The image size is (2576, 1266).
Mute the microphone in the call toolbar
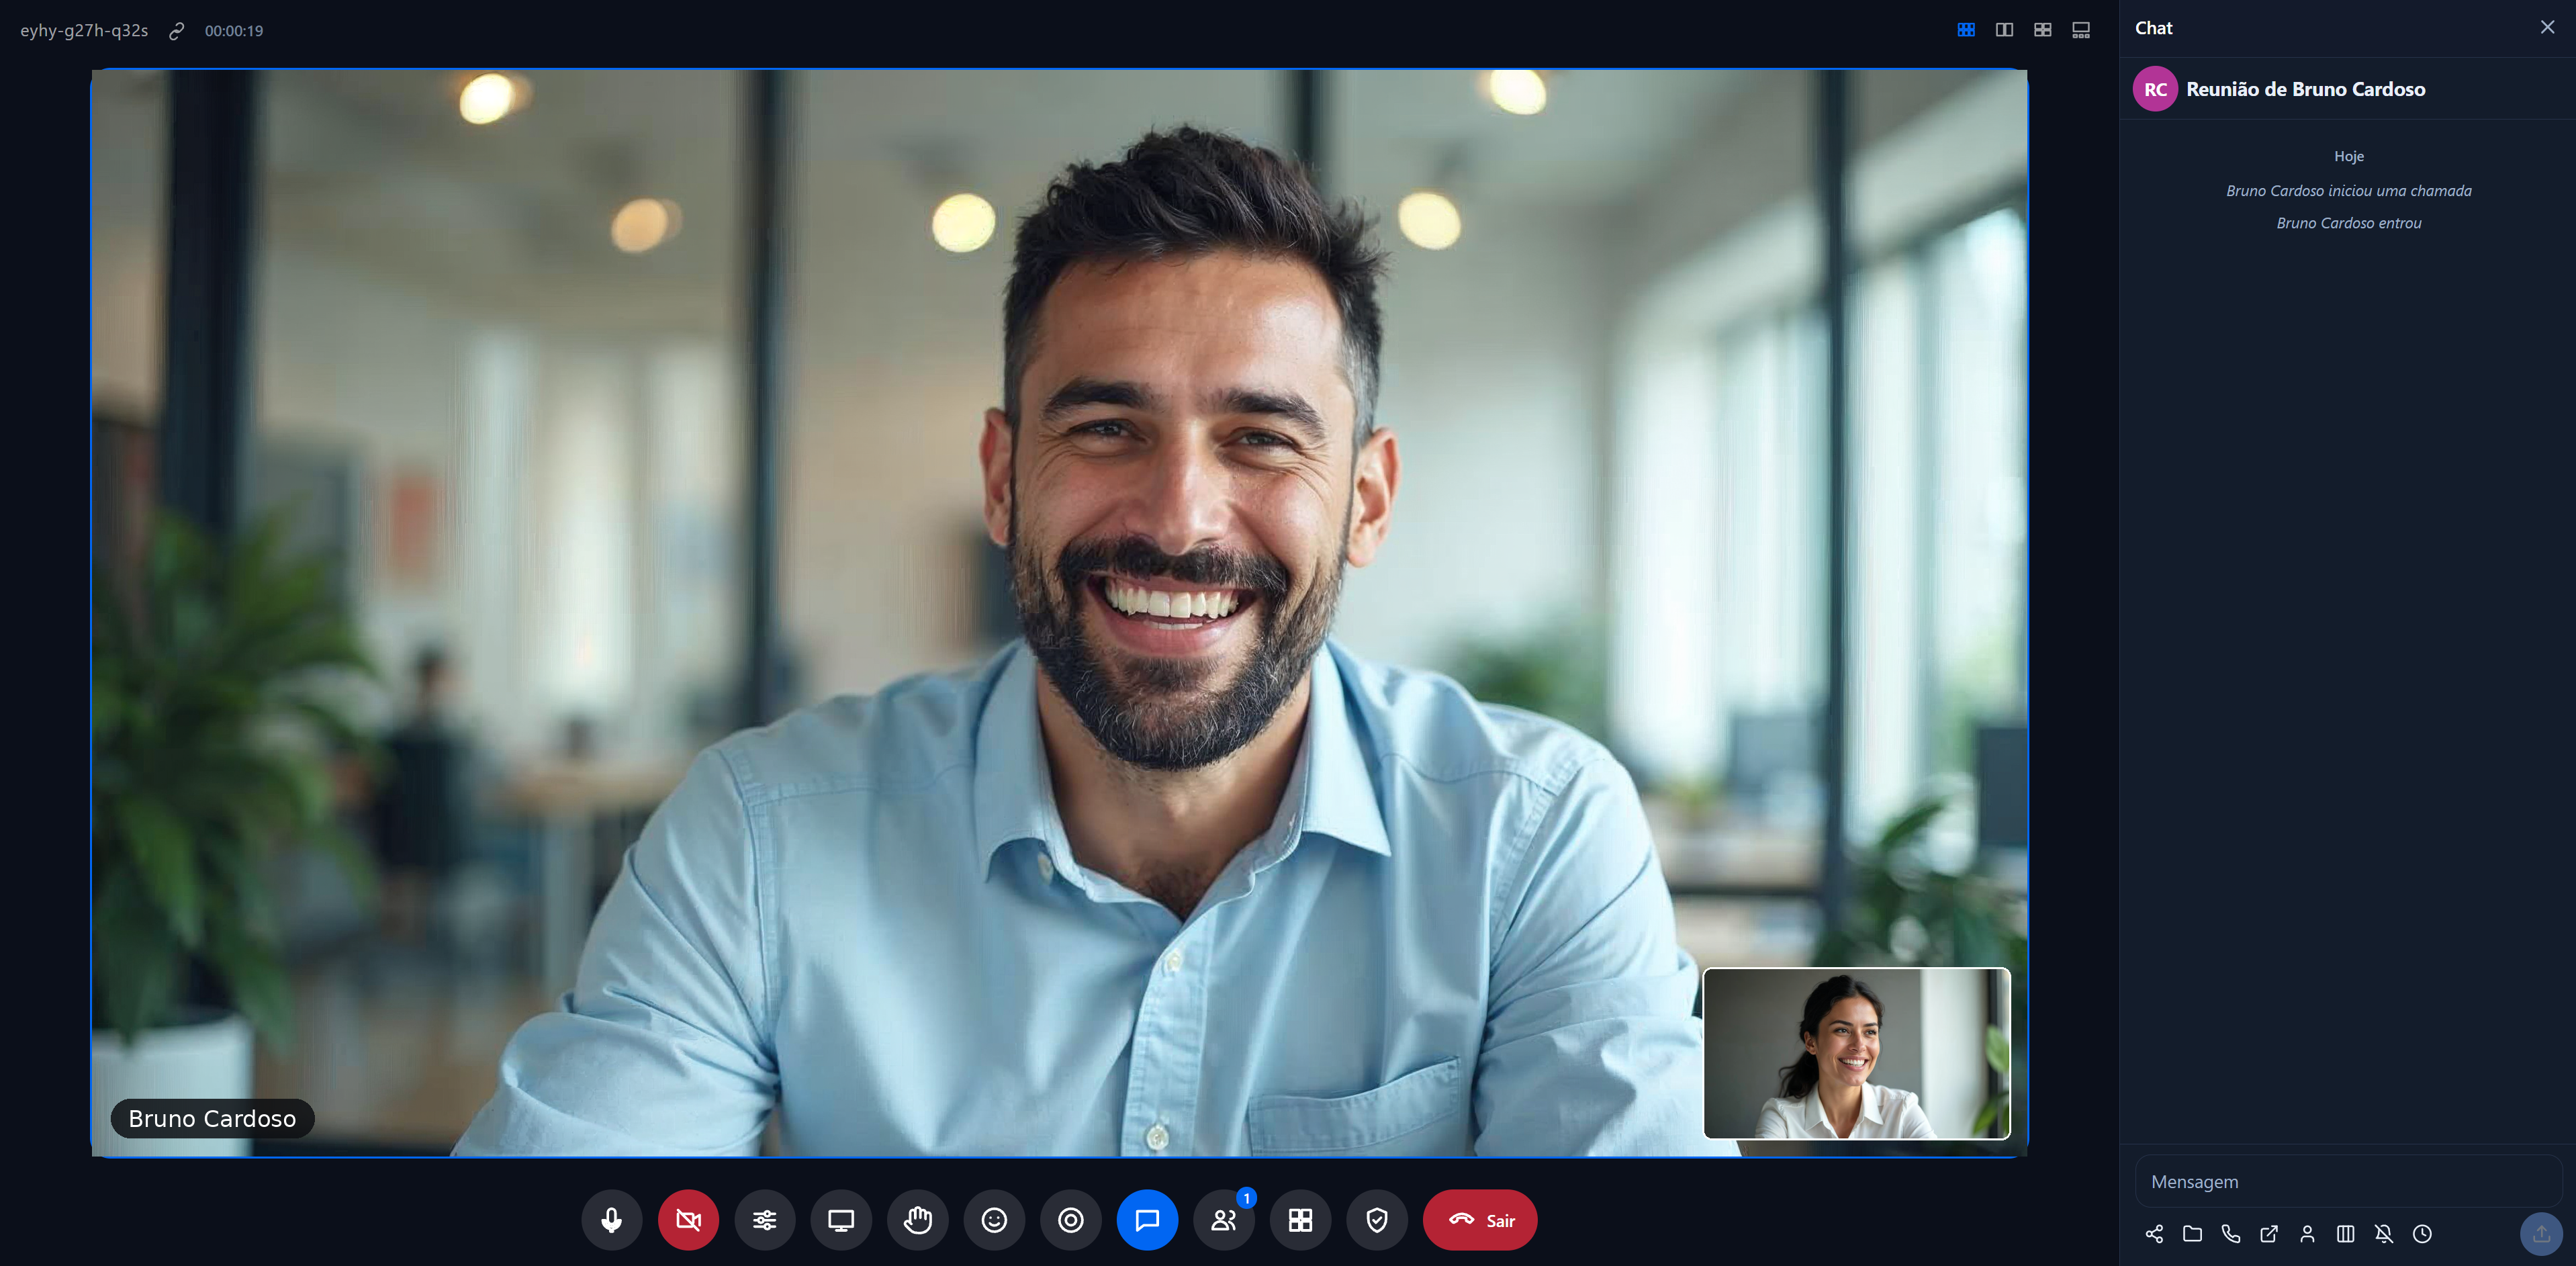coord(611,1219)
